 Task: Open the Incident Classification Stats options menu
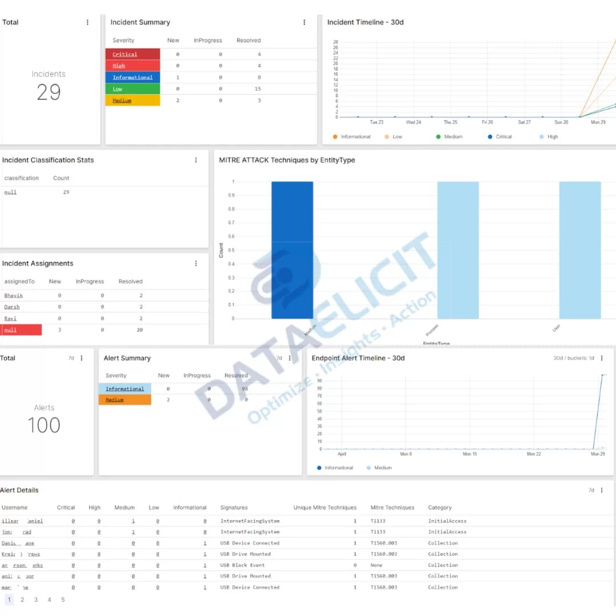point(196,160)
